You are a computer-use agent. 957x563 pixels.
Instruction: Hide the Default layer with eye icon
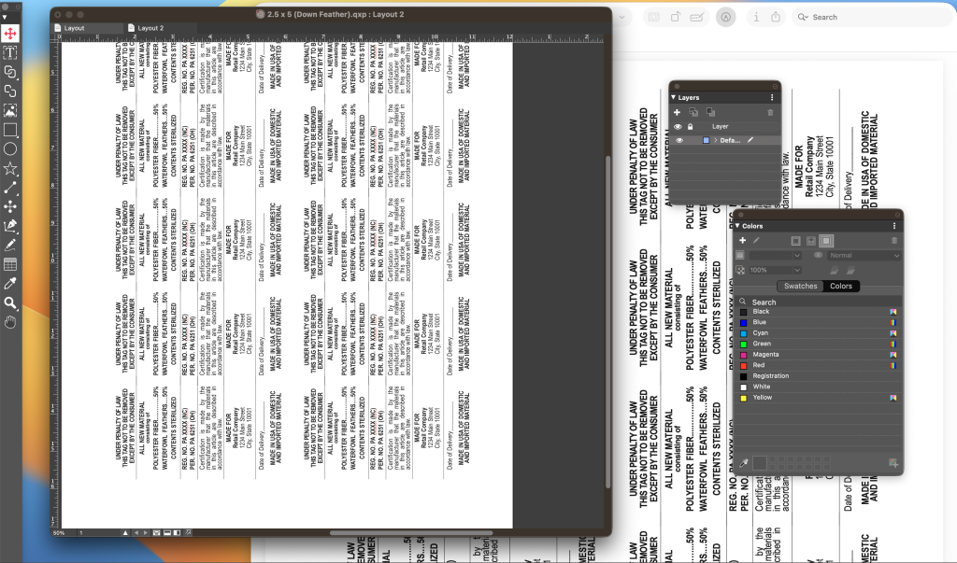(678, 140)
